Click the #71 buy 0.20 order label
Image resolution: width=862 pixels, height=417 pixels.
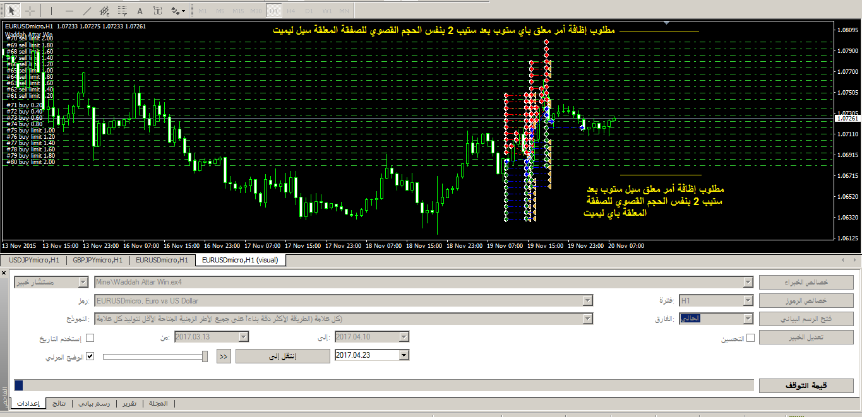pyautogui.click(x=24, y=105)
